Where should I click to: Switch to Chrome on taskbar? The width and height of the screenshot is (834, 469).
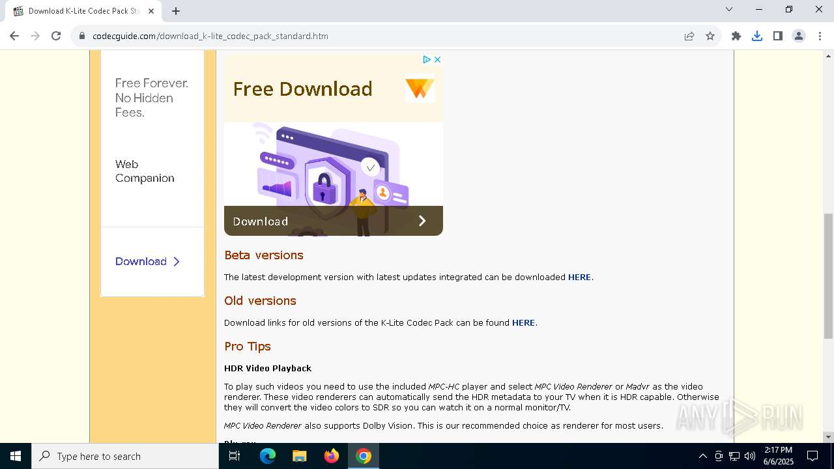364,456
